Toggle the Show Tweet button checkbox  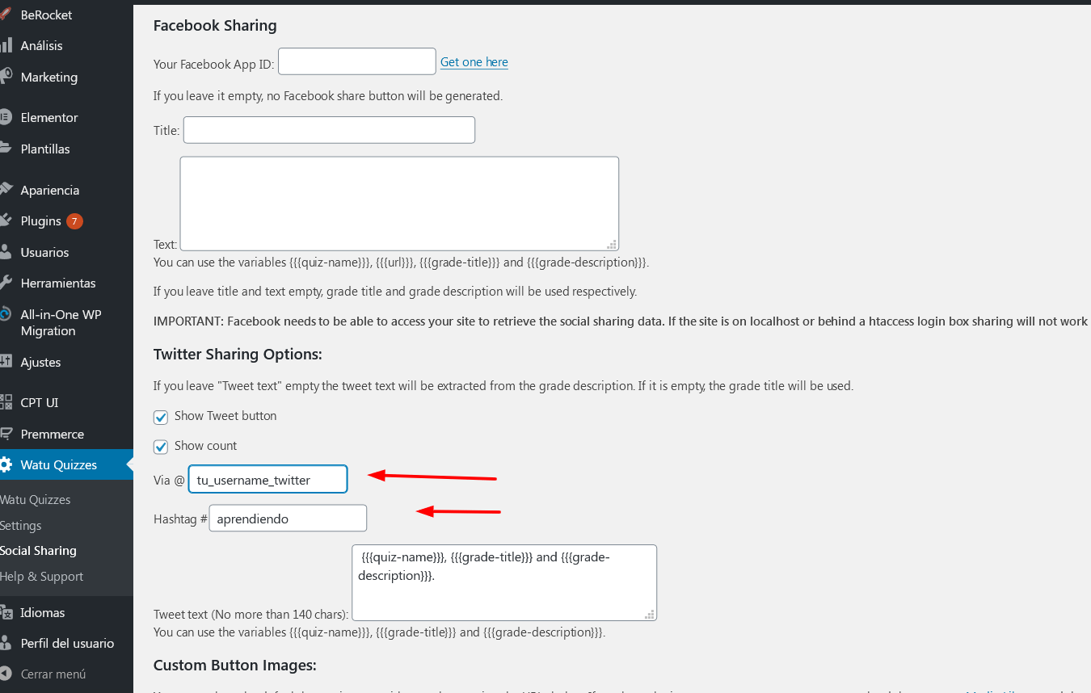click(x=161, y=417)
